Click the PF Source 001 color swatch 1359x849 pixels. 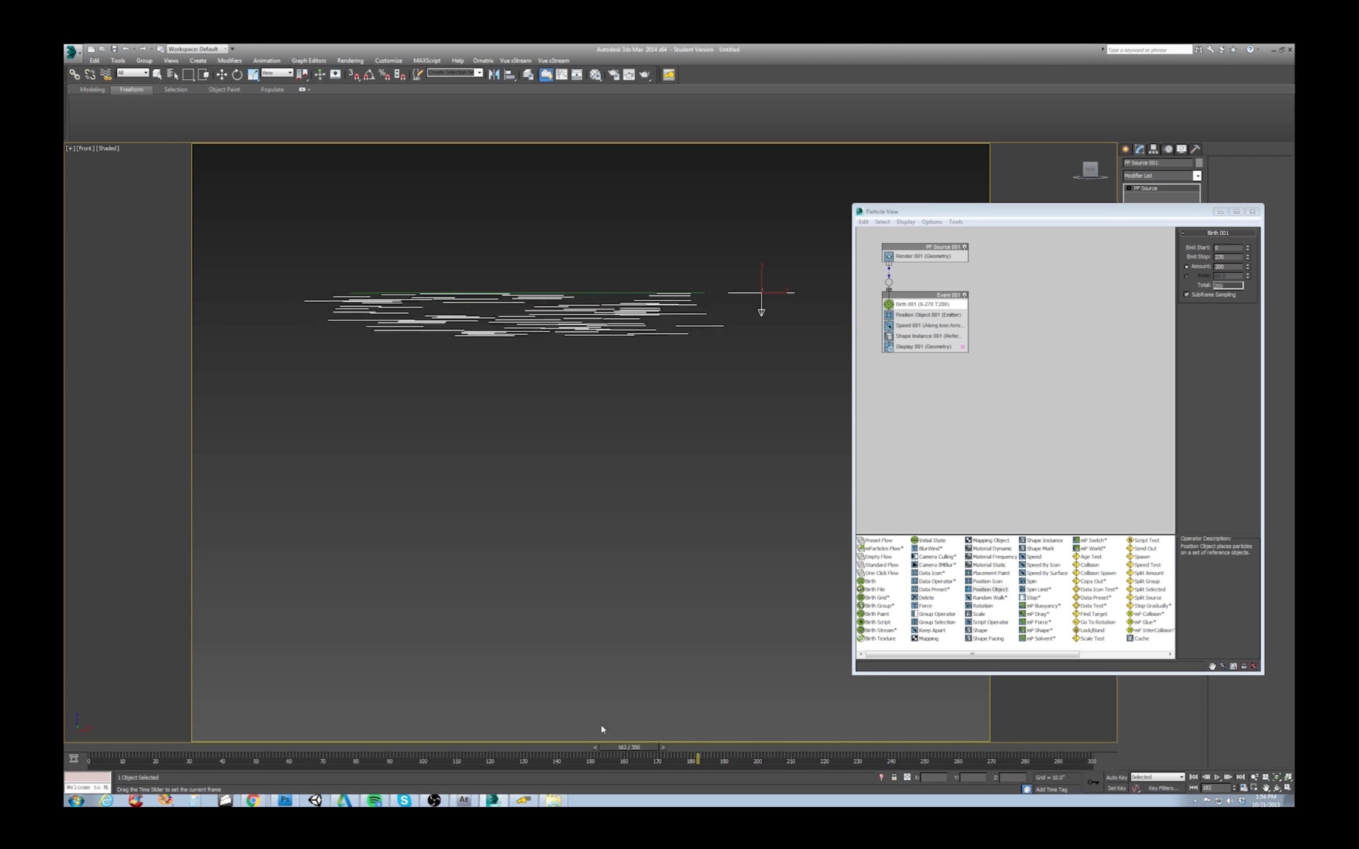point(1199,163)
